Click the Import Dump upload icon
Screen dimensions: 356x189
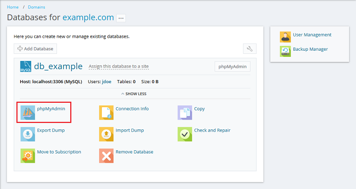[106, 134]
